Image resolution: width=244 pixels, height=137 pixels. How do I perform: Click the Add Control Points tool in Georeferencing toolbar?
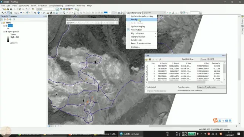click(167, 13)
